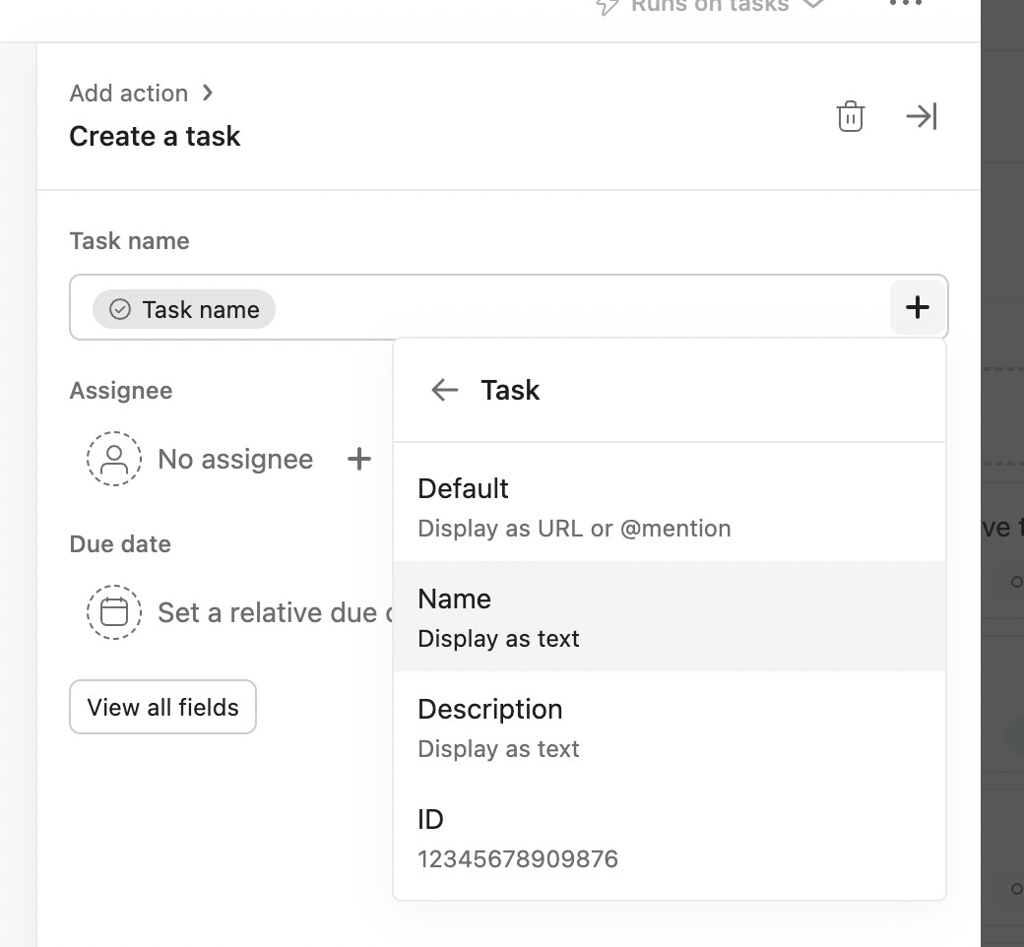Click the plus next to No assignee
1024x947 pixels.
[359, 459]
